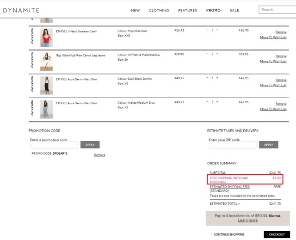Move Indigo Medium Blue skirt to wish list

point(273,109)
